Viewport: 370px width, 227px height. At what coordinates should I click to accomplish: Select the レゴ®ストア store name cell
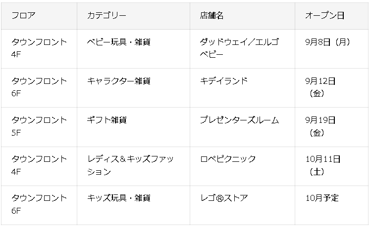click(x=242, y=205)
